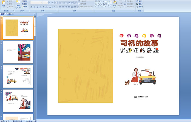Image resolution: width=191 pixels, height=122 pixels.
Task: Select slide 3 thumbnail in the pane
Action: [x=18, y=77]
